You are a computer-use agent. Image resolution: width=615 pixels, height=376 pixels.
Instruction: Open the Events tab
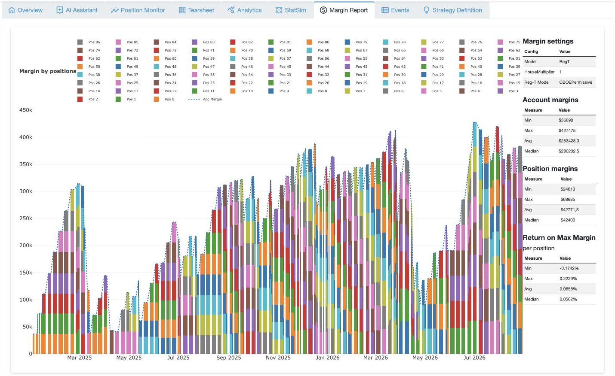(x=395, y=10)
